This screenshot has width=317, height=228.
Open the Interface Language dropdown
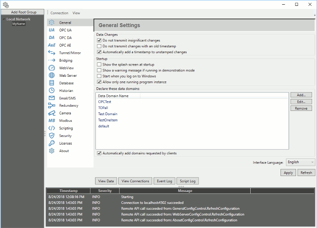click(x=300, y=162)
